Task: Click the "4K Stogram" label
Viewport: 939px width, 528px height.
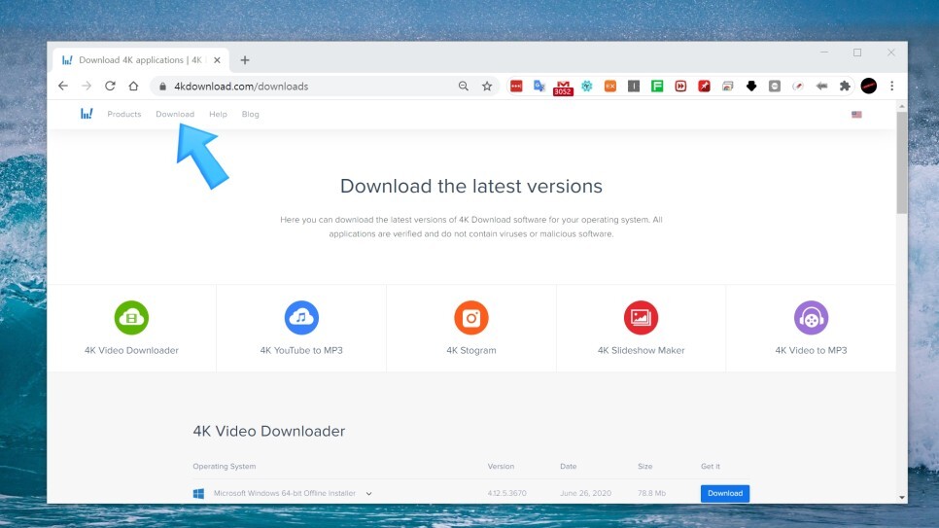Action: tap(471, 350)
